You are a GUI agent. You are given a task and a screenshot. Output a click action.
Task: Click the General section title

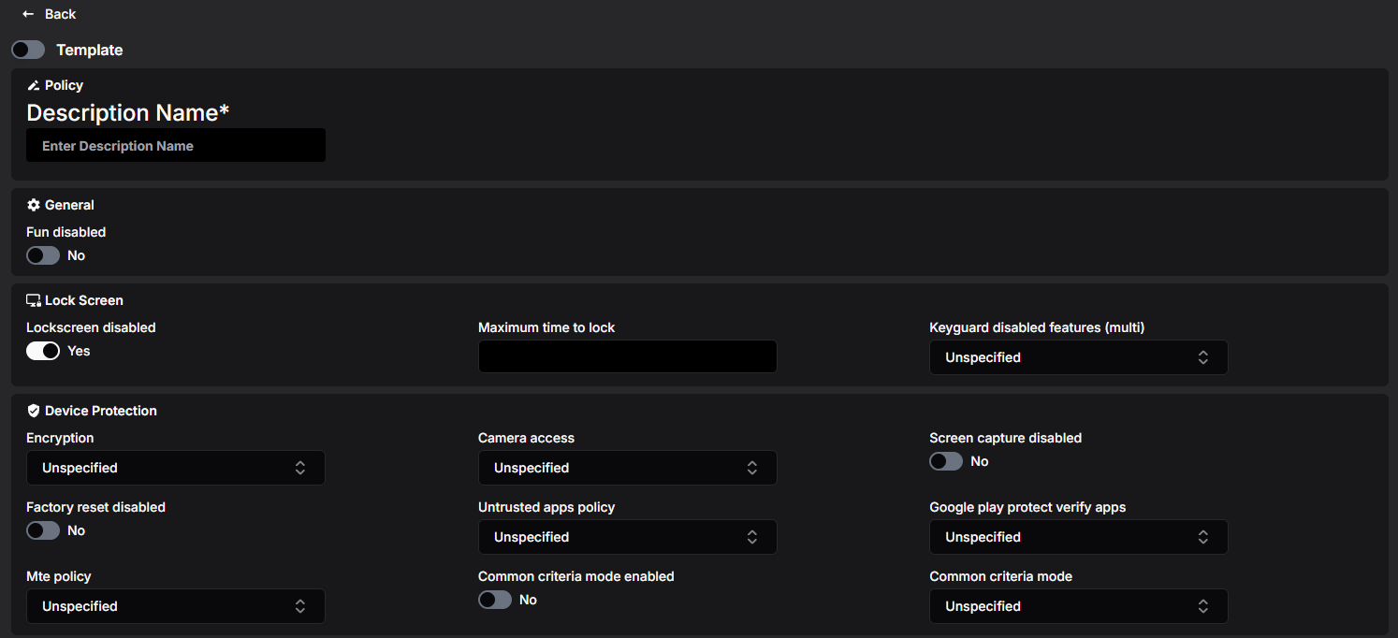click(x=69, y=205)
